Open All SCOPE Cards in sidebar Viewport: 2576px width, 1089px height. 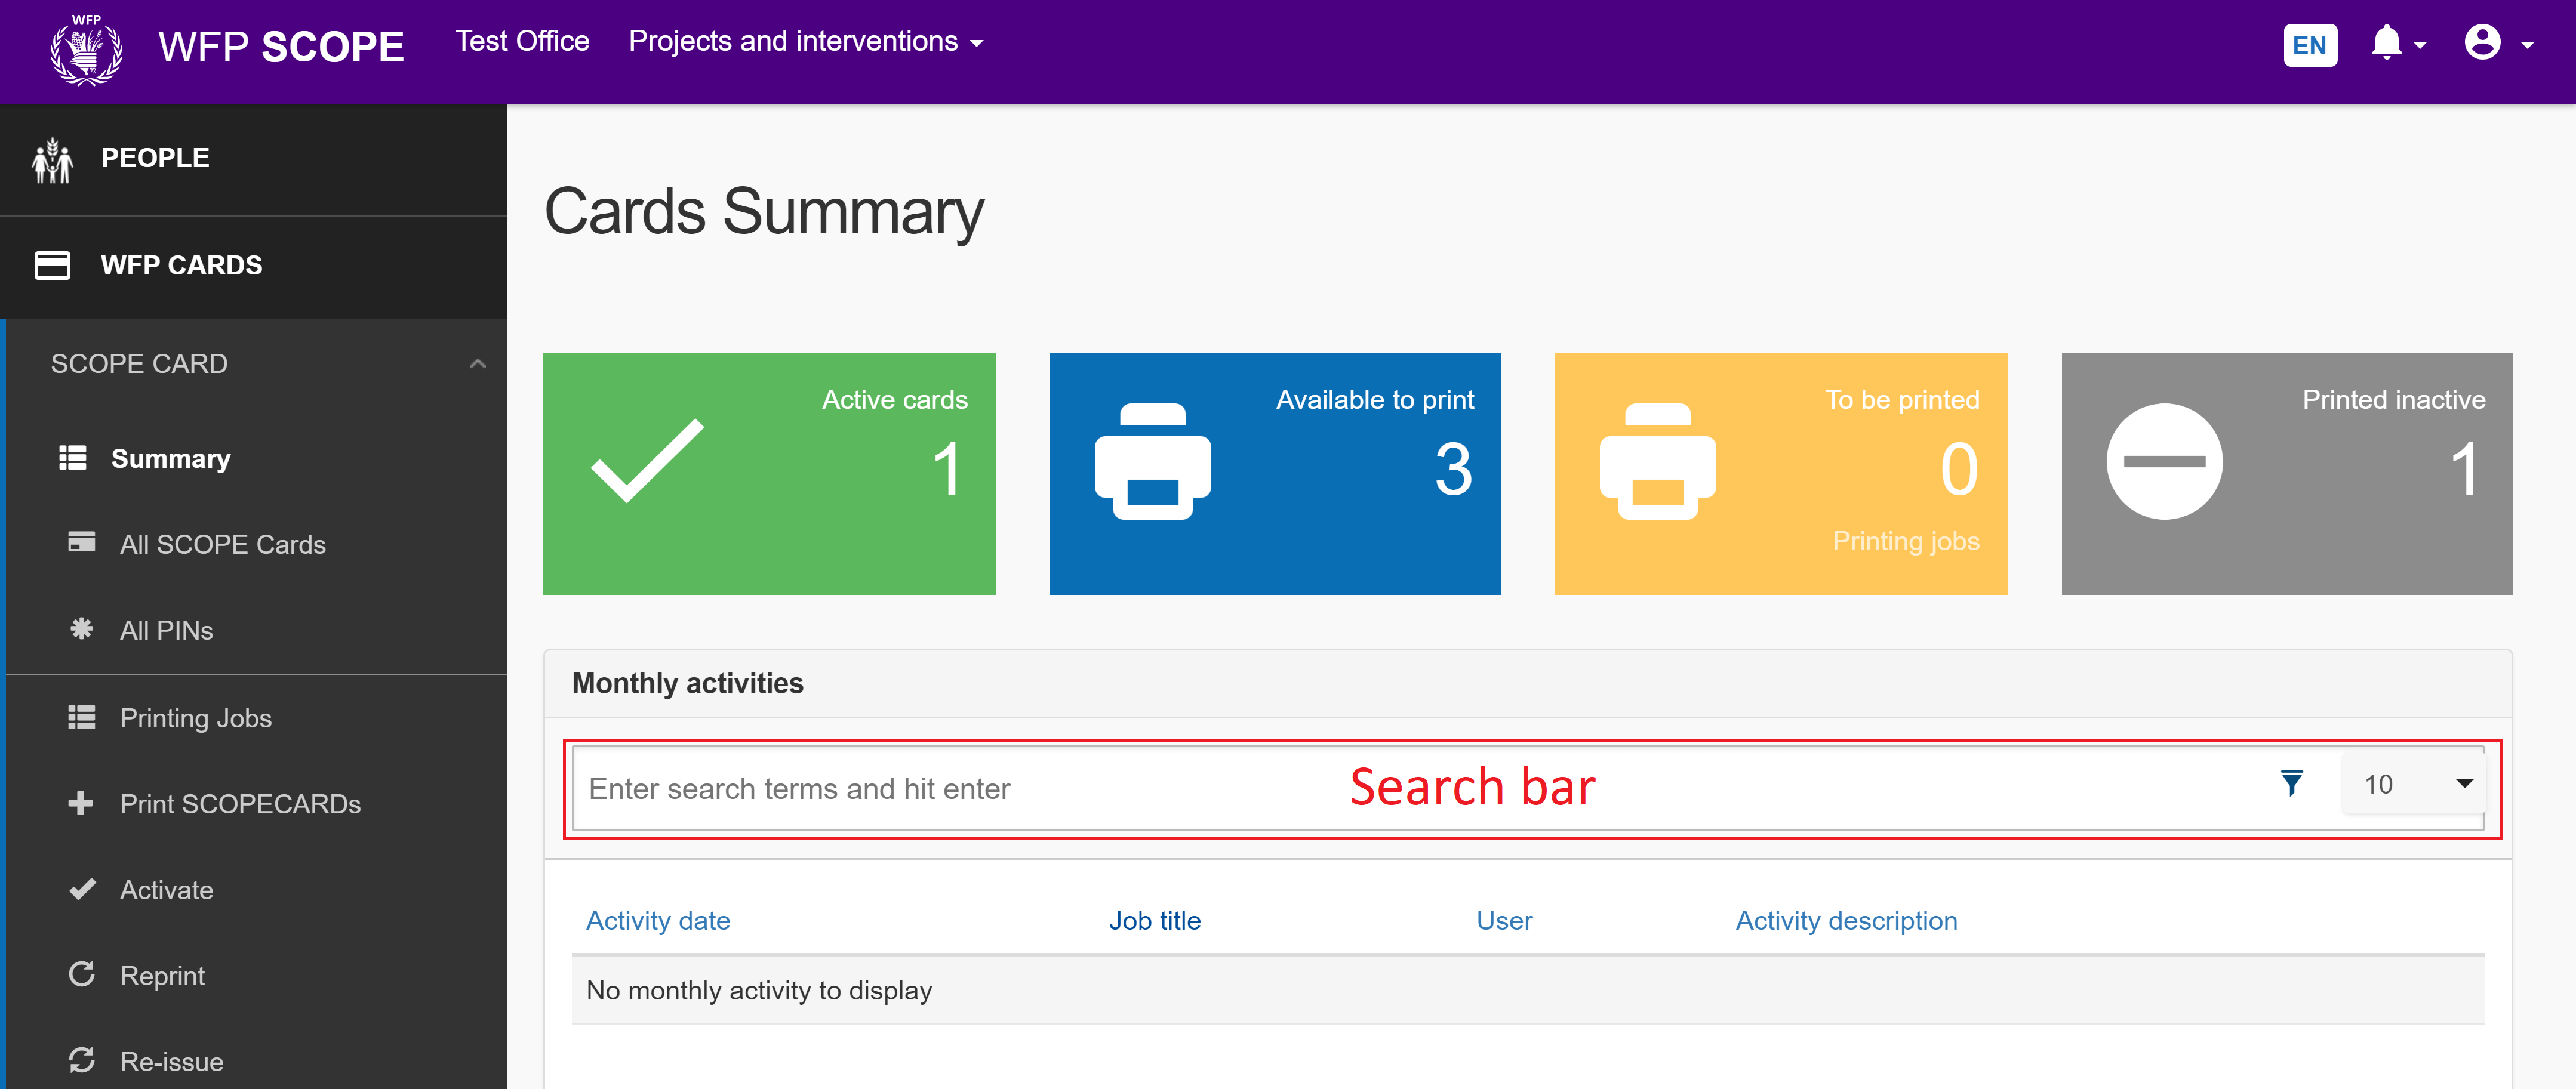pyautogui.click(x=222, y=544)
